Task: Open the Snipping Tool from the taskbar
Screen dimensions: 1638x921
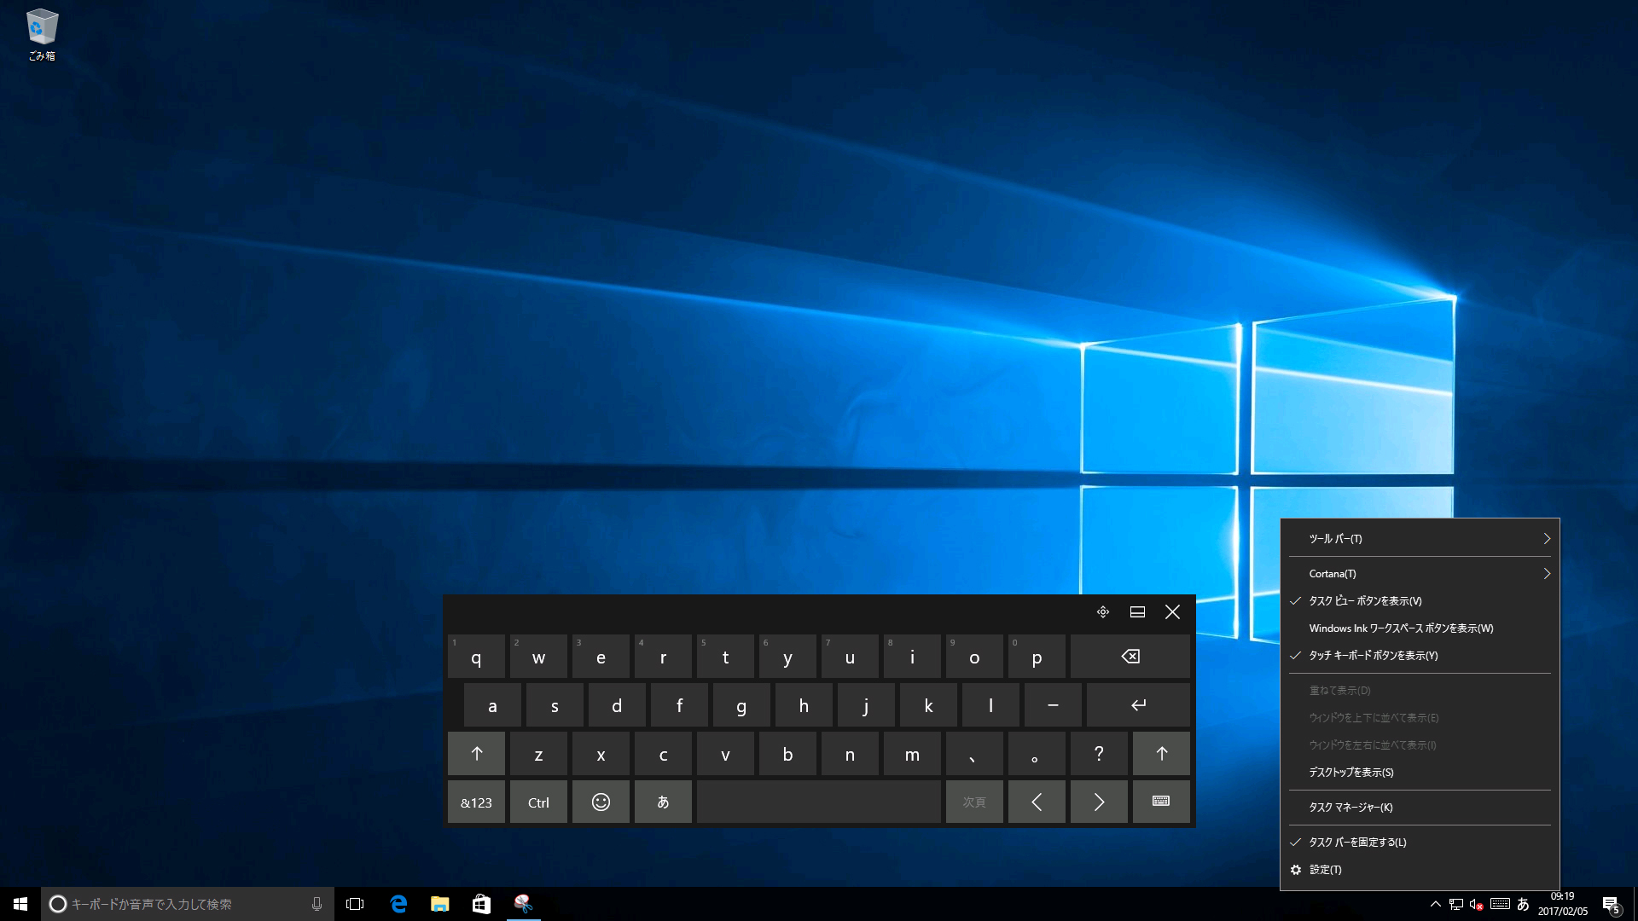Action: tap(523, 904)
